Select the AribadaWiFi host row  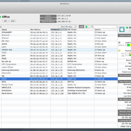pos(59,32)
